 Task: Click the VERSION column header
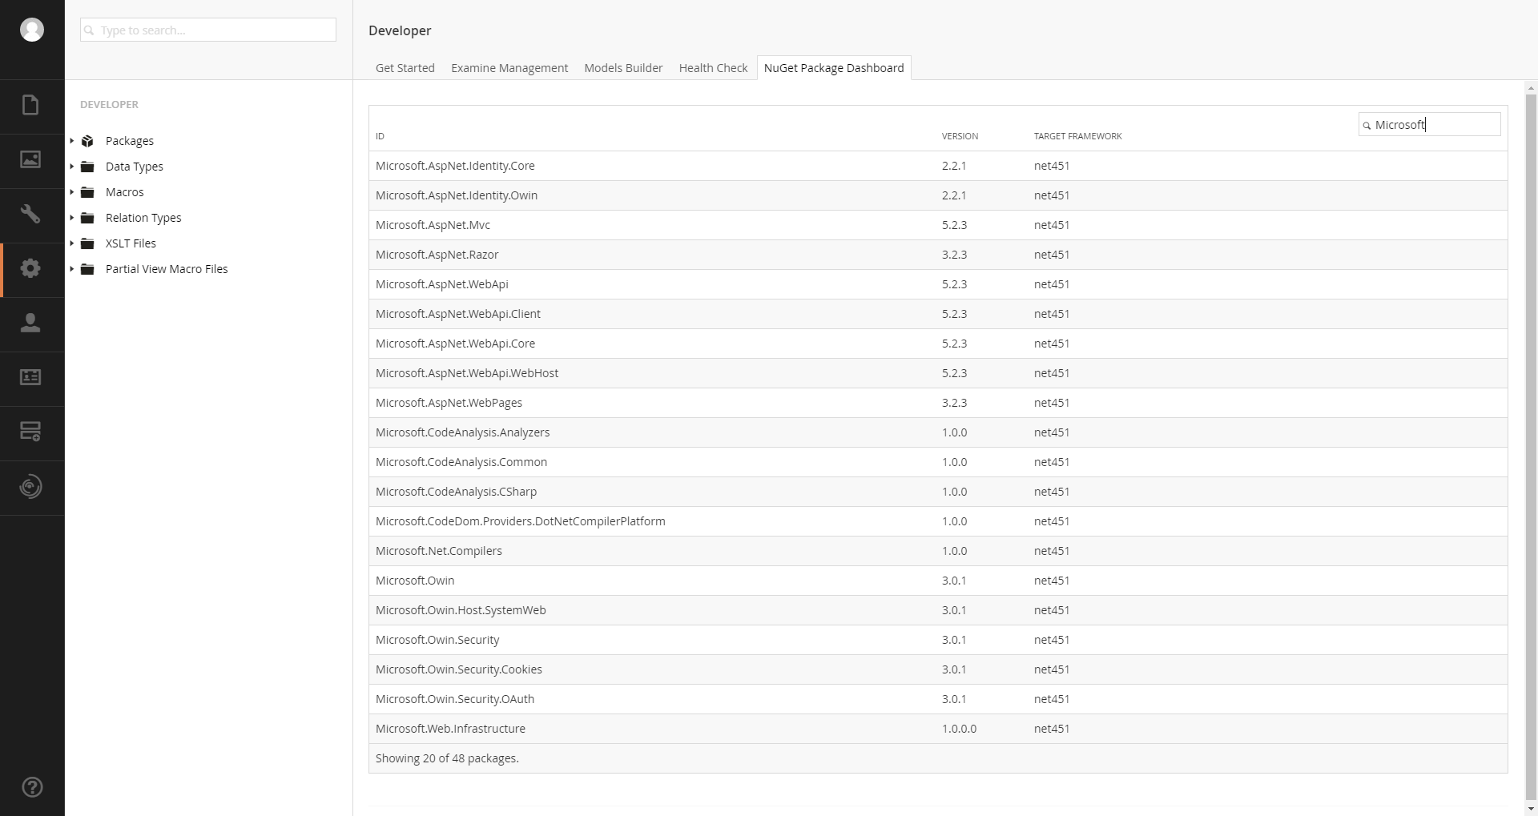960,136
